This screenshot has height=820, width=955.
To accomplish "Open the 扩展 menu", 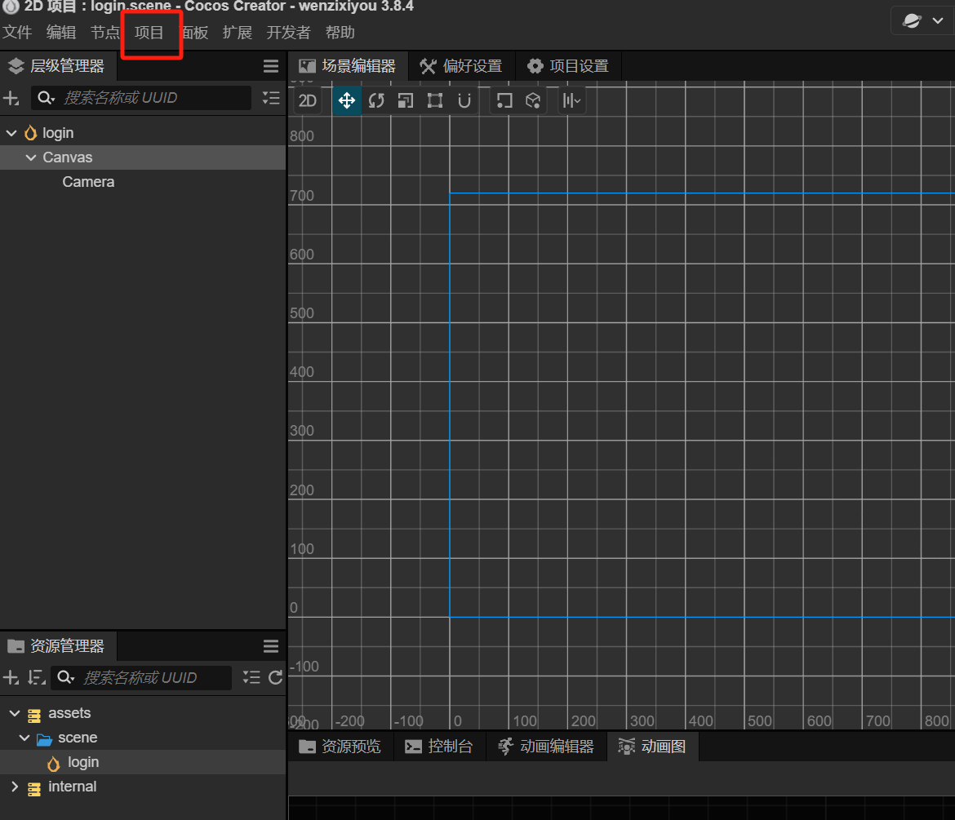I will (x=237, y=33).
